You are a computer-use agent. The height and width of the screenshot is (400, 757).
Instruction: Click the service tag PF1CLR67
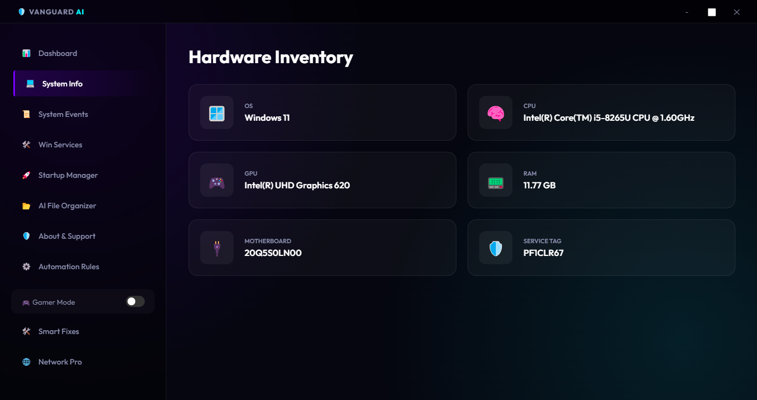pyautogui.click(x=543, y=253)
